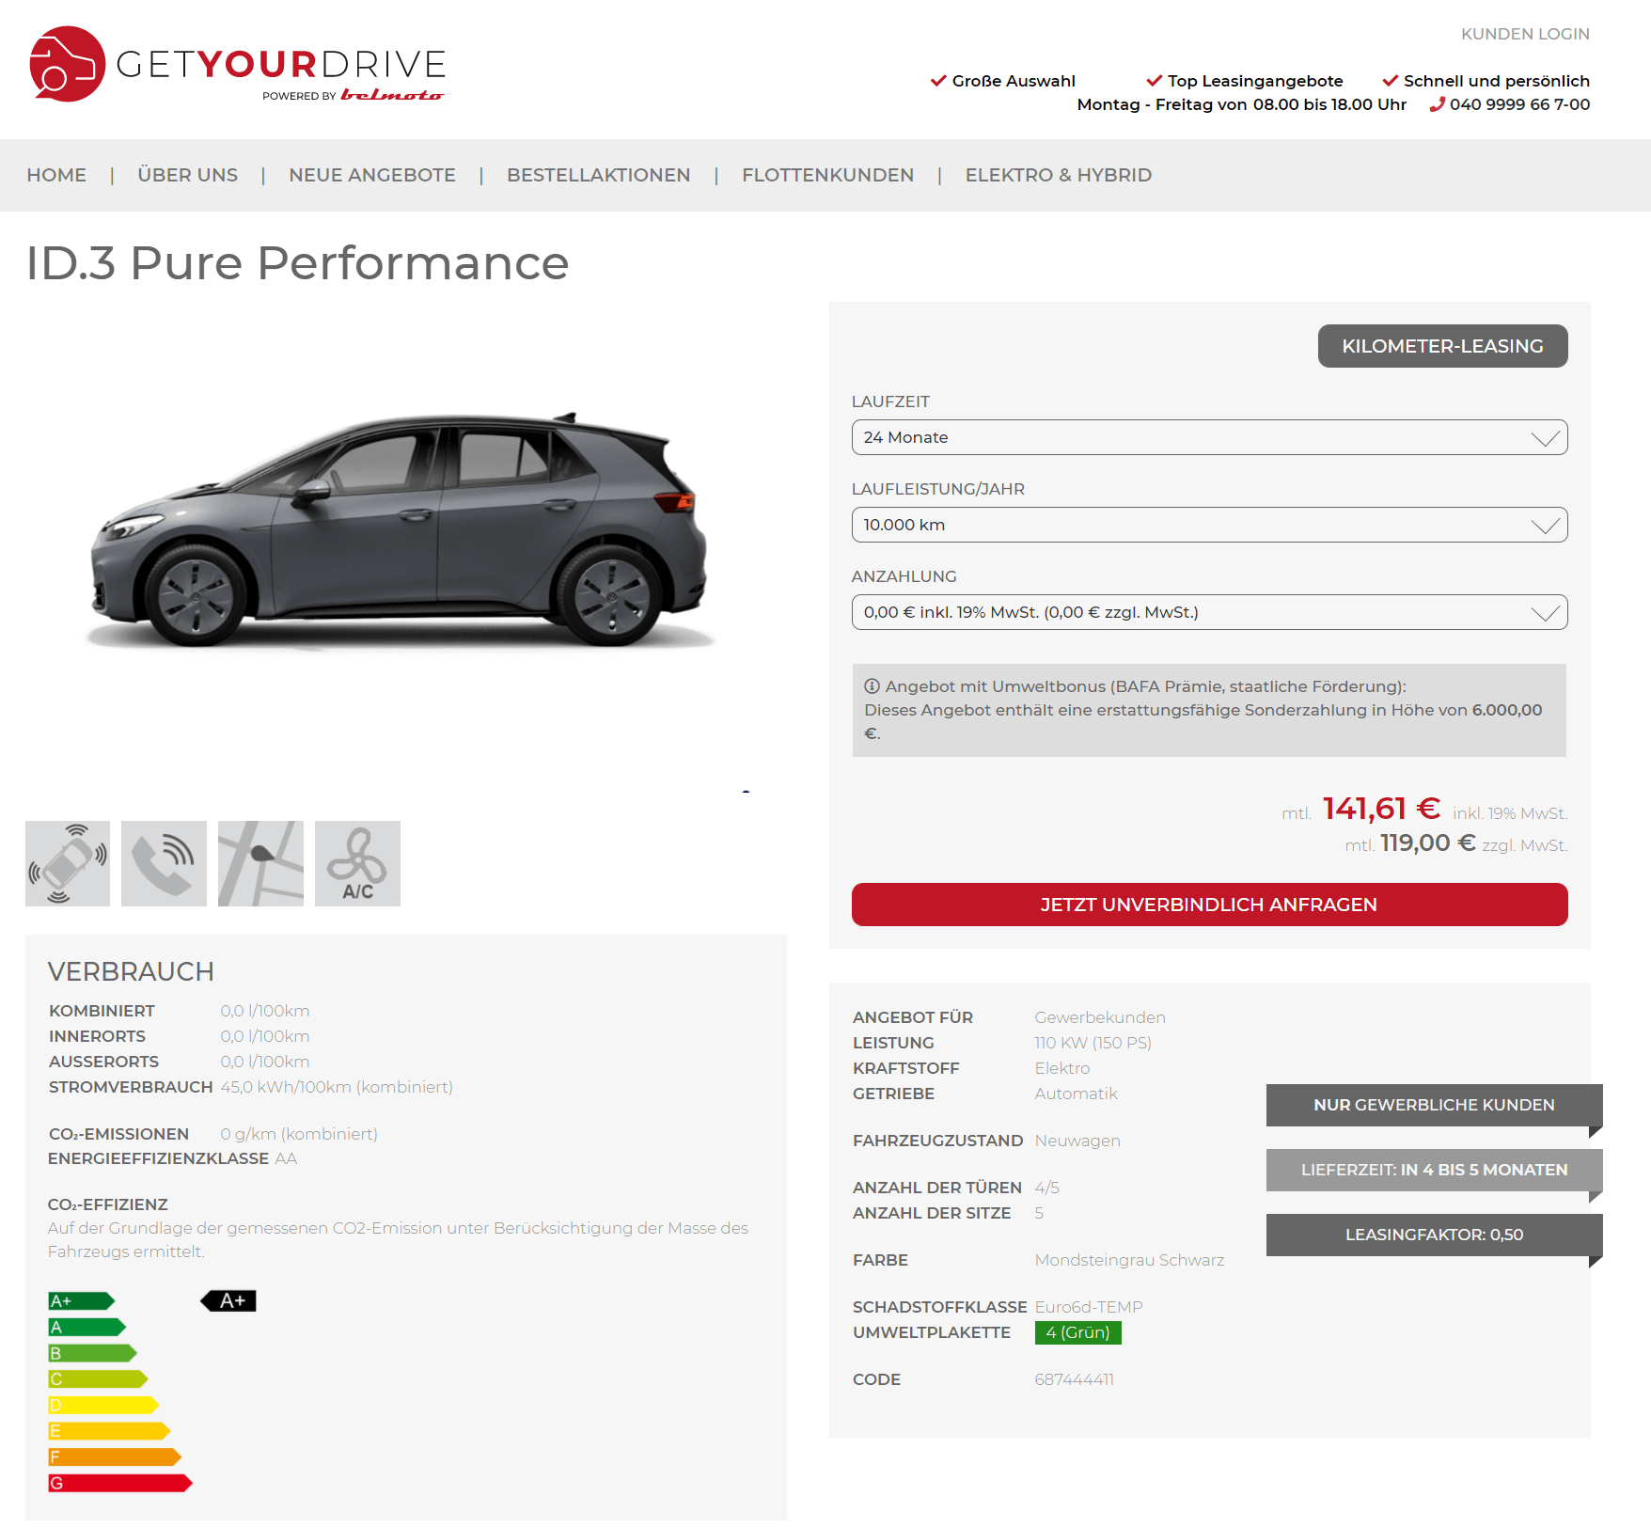Viewport: 1651px width, 1527px height.
Task: Open FLOTTENKUNDEN menu item
Action: (827, 175)
